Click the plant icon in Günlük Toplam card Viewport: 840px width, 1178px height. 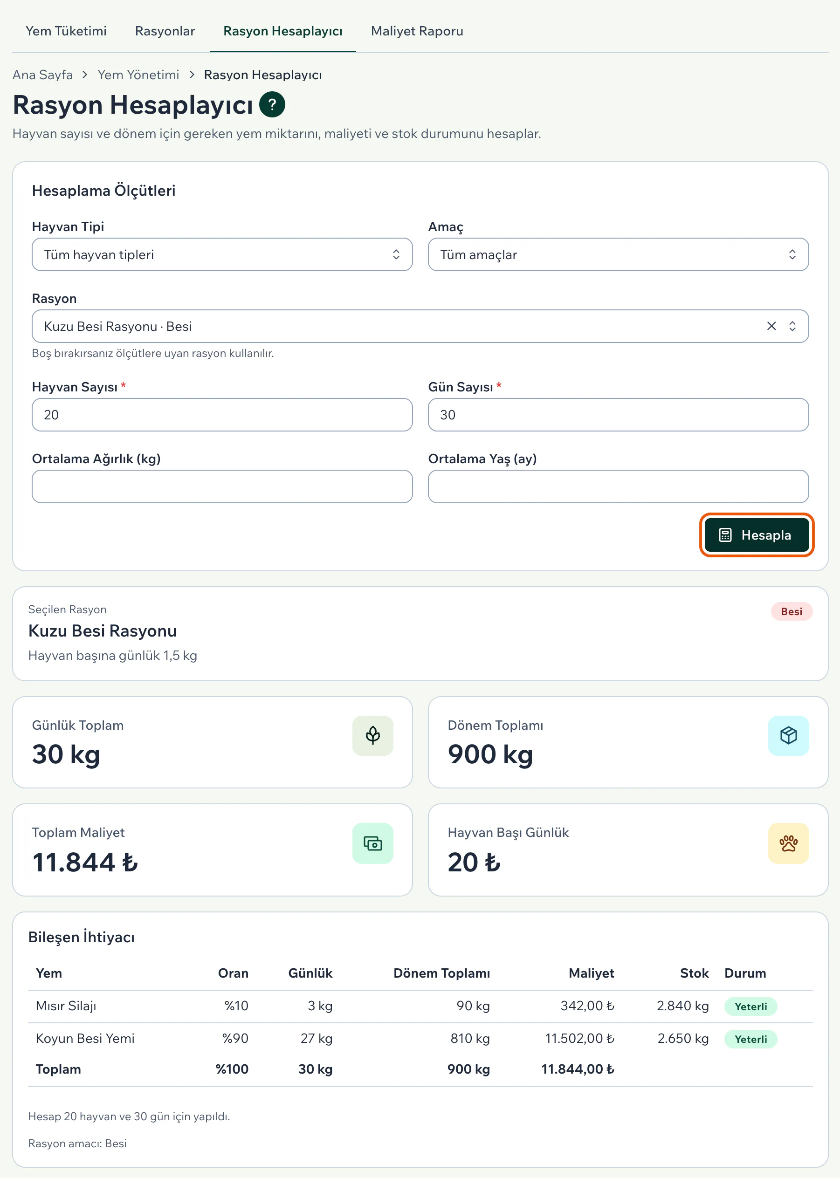[x=372, y=735]
